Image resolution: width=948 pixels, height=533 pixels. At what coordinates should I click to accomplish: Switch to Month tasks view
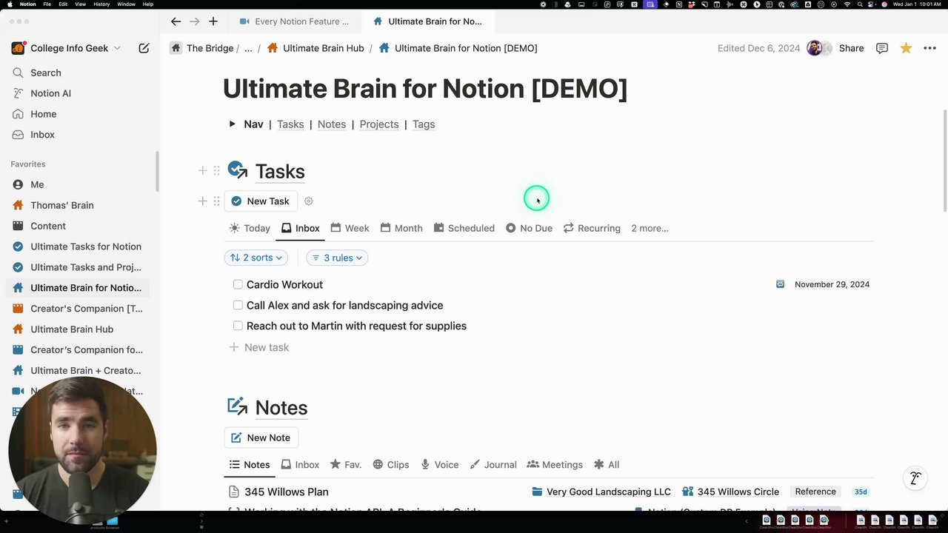[401, 228]
